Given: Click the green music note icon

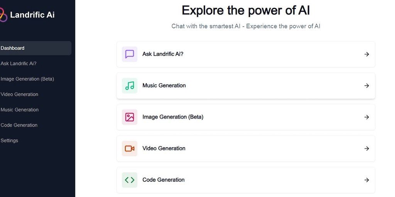Looking at the screenshot, I should 130,85.
